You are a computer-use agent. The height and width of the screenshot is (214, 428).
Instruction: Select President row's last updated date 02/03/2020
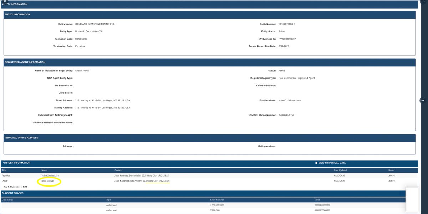tap(340, 175)
